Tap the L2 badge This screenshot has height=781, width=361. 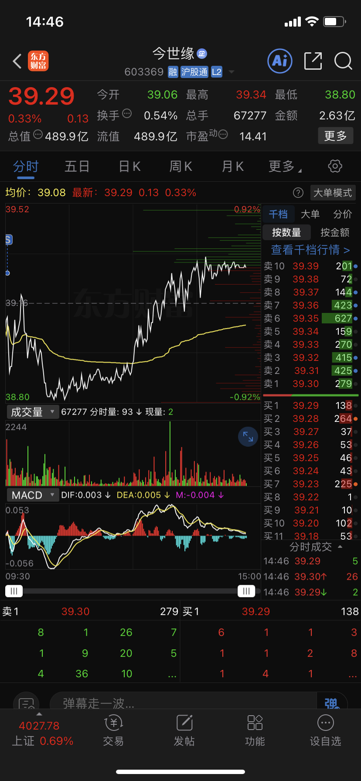tap(217, 72)
